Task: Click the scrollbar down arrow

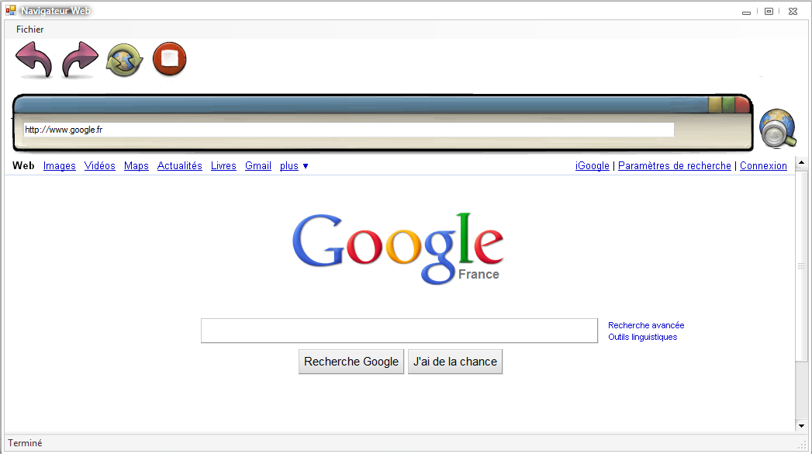Action: tap(801, 426)
